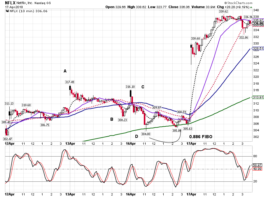Click the 332.86 pullback low label
The image size is (264, 197).
(x=244, y=37)
